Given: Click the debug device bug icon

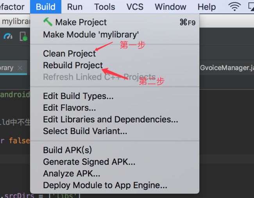Looking at the screenshot, I should click(24, 36).
